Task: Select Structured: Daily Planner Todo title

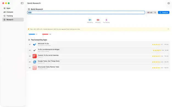Action: pos(48,67)
